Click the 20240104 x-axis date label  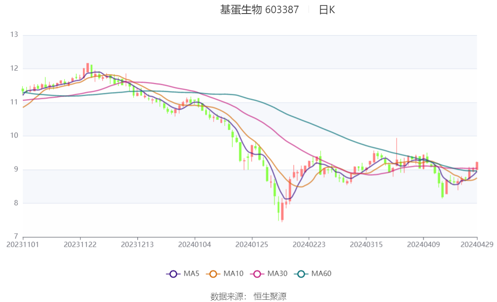(195, 245)
